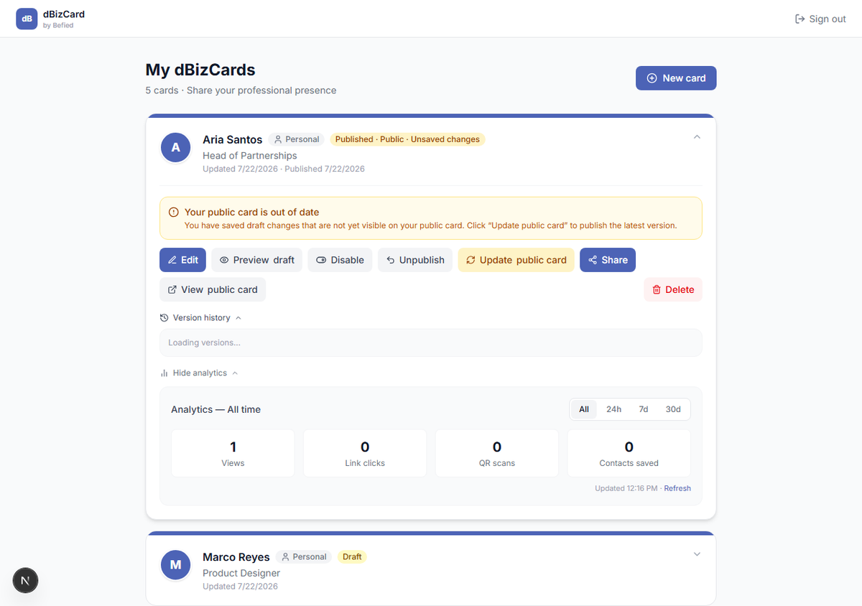Click the Refresh analytics link
The image size is (862, 606).
pyautogui.click(x=677, y=488)
